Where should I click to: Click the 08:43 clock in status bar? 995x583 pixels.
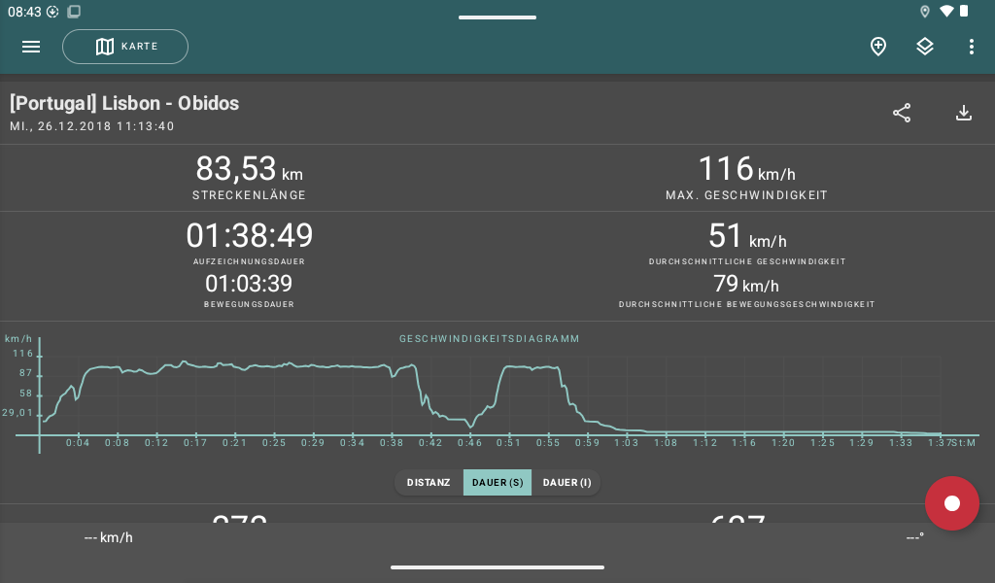(x=24, y=12)
